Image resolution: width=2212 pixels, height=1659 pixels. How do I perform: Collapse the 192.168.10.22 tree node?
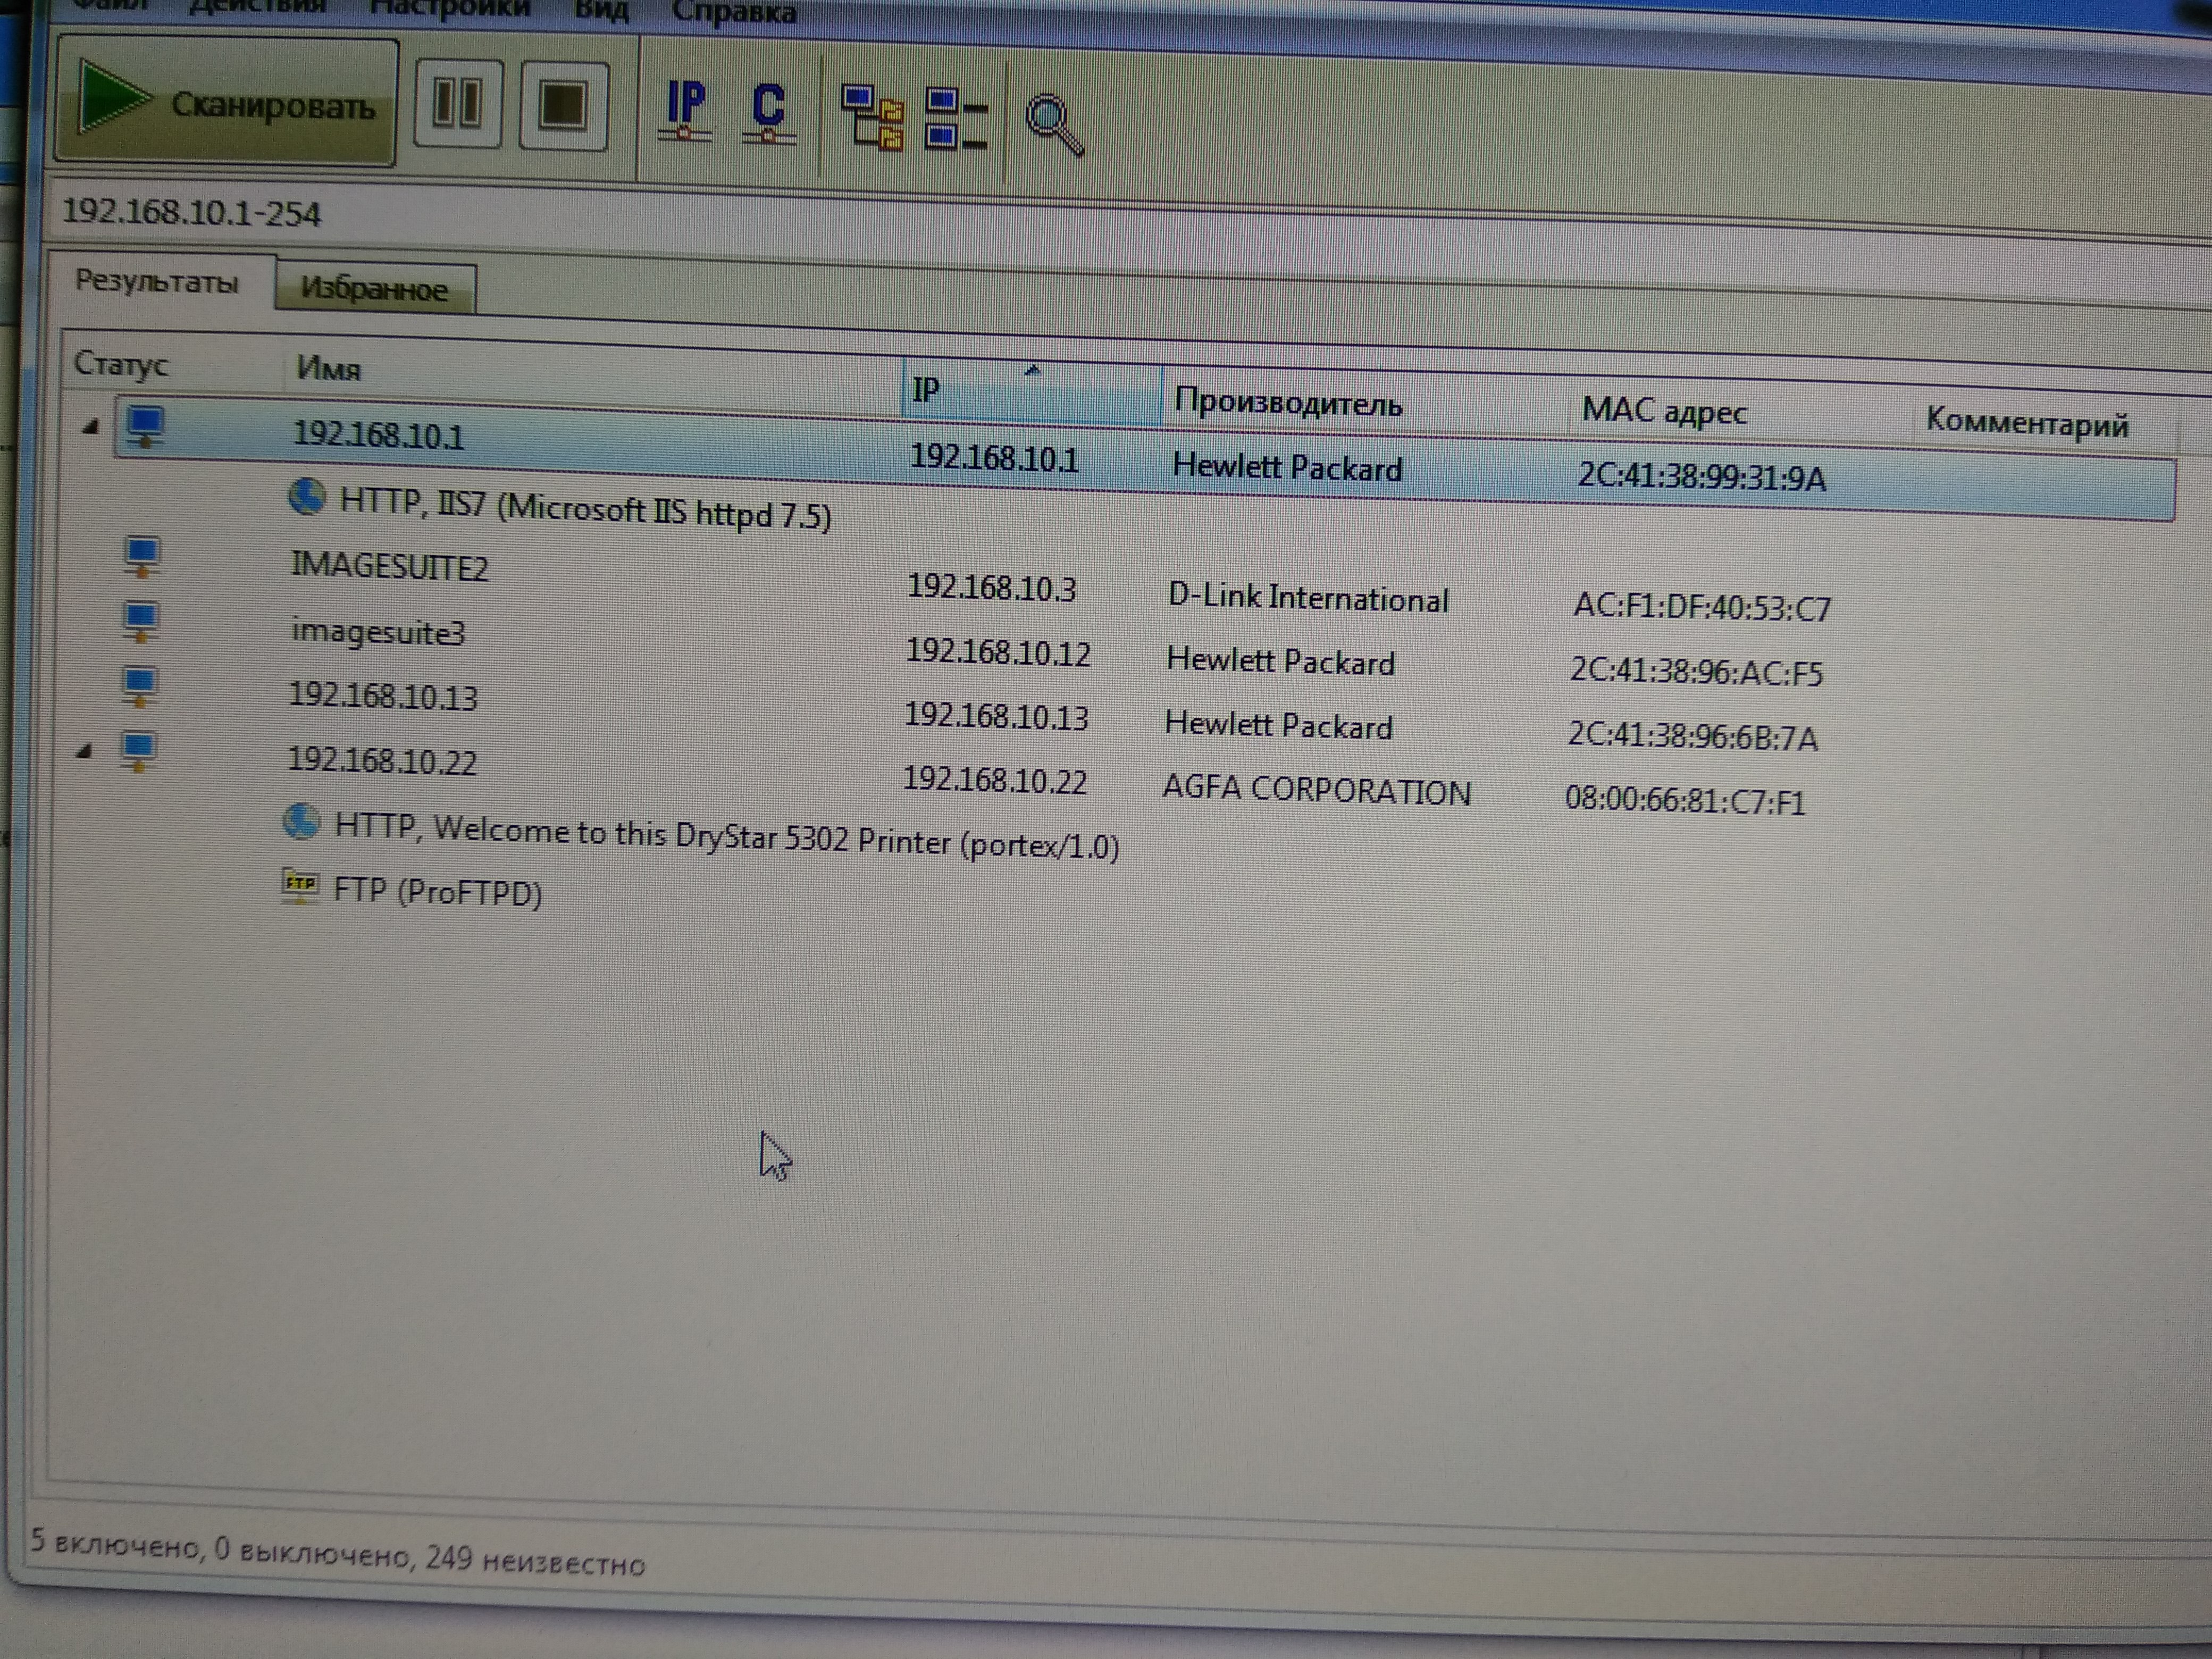[85, 750]
